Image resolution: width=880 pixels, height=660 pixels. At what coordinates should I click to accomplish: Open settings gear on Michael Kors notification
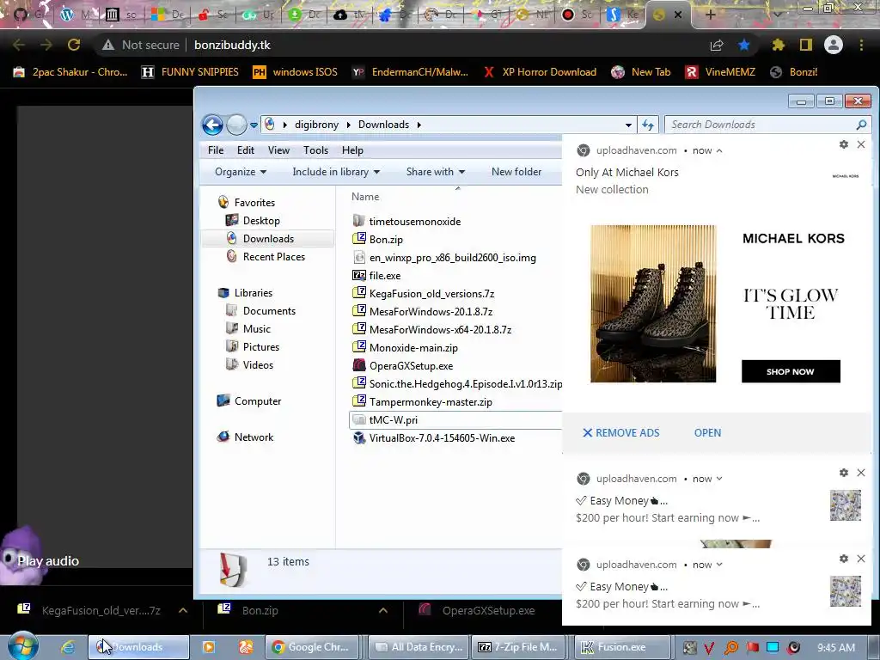coord(844,144)
